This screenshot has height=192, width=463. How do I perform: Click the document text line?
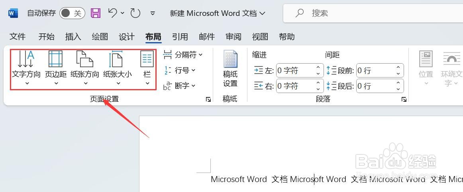point(337,179)
